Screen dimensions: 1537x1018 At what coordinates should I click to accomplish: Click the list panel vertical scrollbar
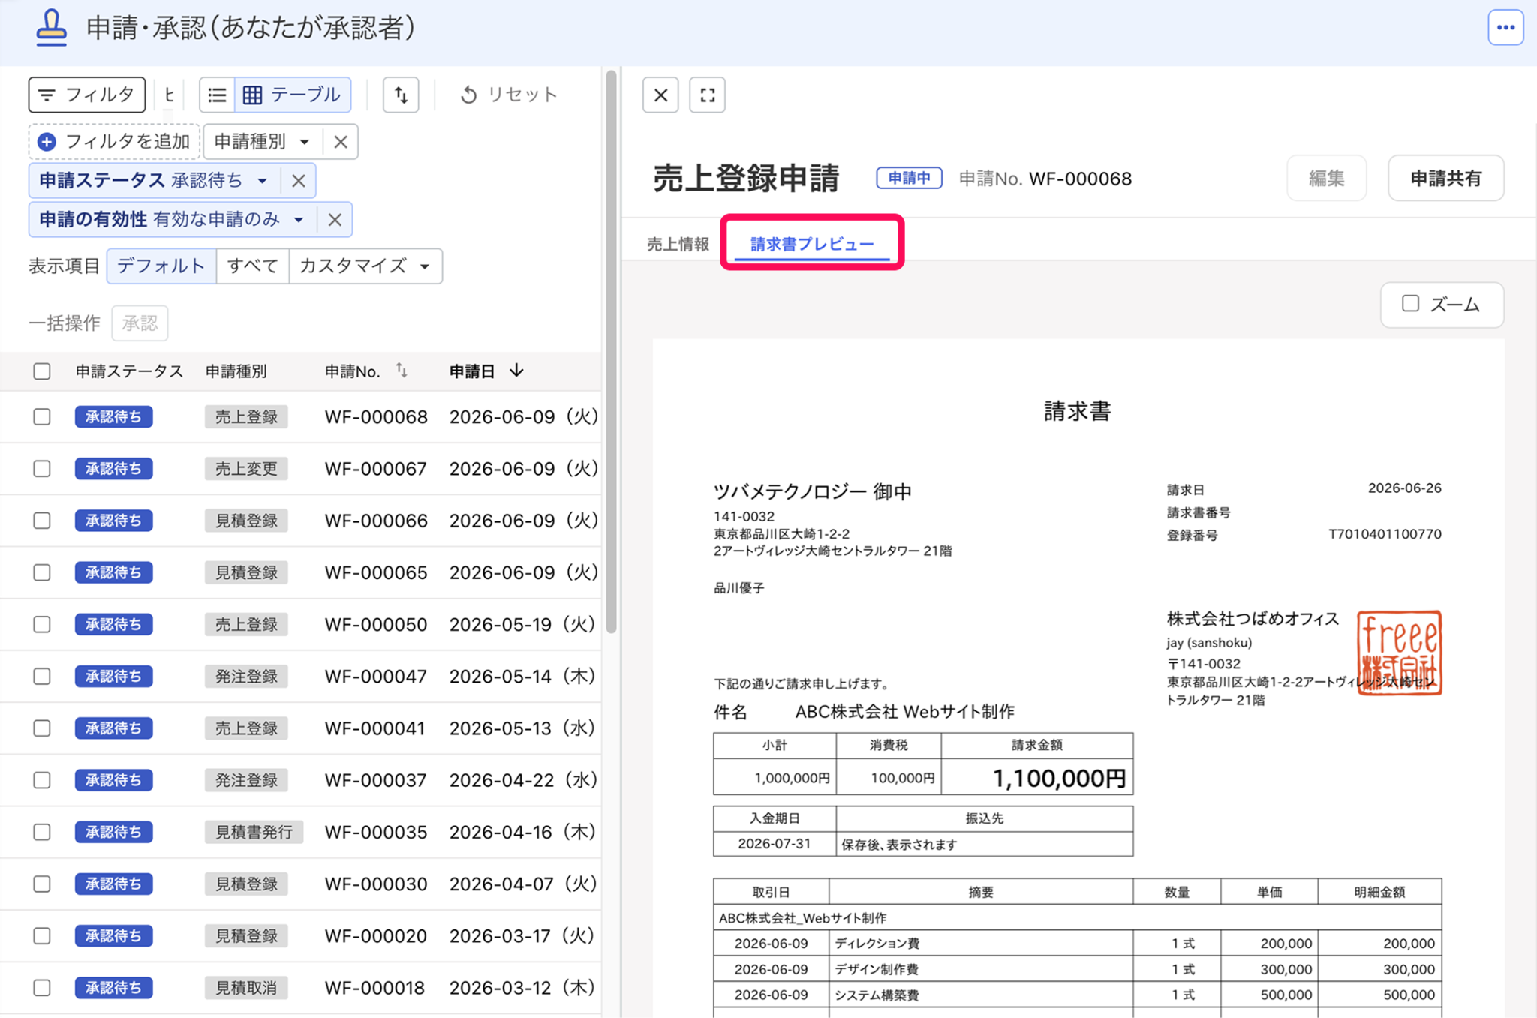[x=611, y=353]
